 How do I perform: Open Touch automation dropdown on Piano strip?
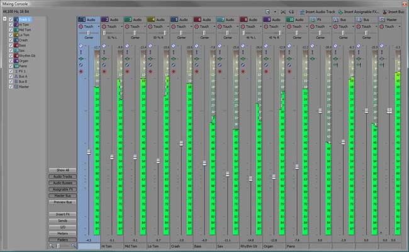click(307, 26)
